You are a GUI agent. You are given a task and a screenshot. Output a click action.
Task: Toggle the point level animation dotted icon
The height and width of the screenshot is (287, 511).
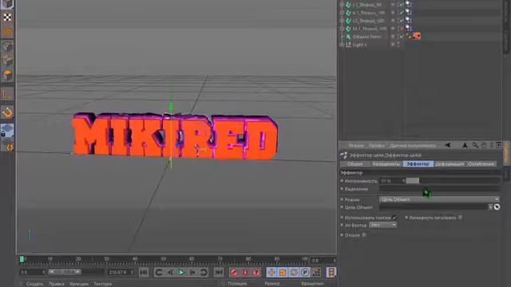(316, 272)
